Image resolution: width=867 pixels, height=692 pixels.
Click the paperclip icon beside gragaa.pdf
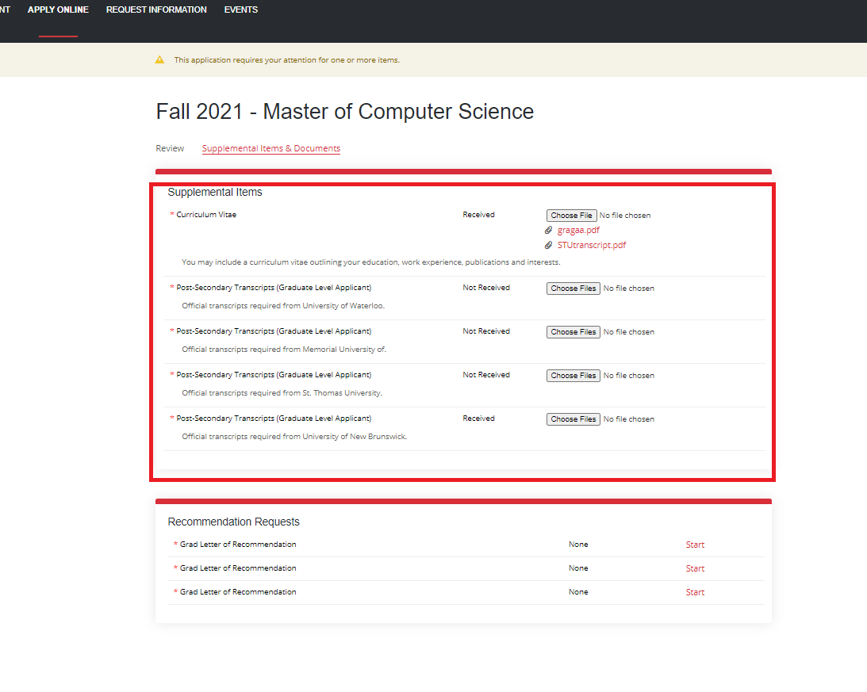(x=548, y=230)
